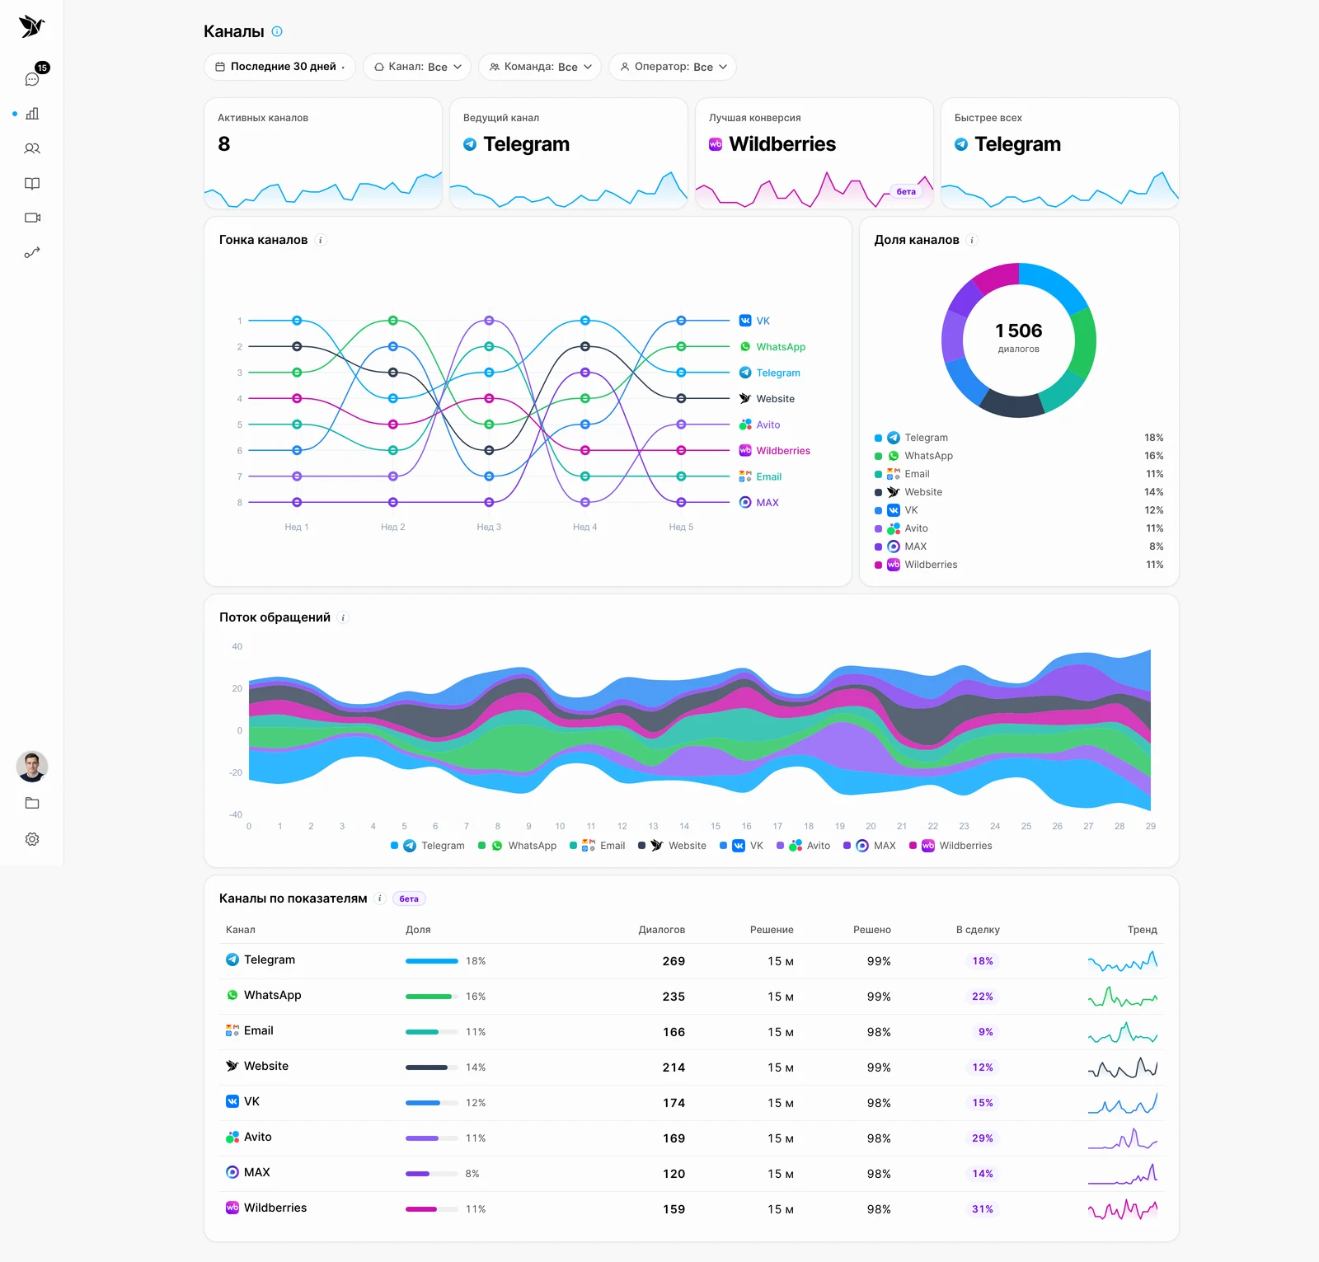1319x1262 pixels.
Task: Sort table by В сделку column header
Action: (x=978, y=930)
